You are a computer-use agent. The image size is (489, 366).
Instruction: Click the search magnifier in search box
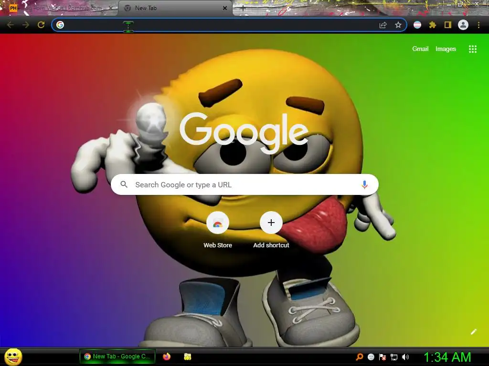(x=124, y=184)
